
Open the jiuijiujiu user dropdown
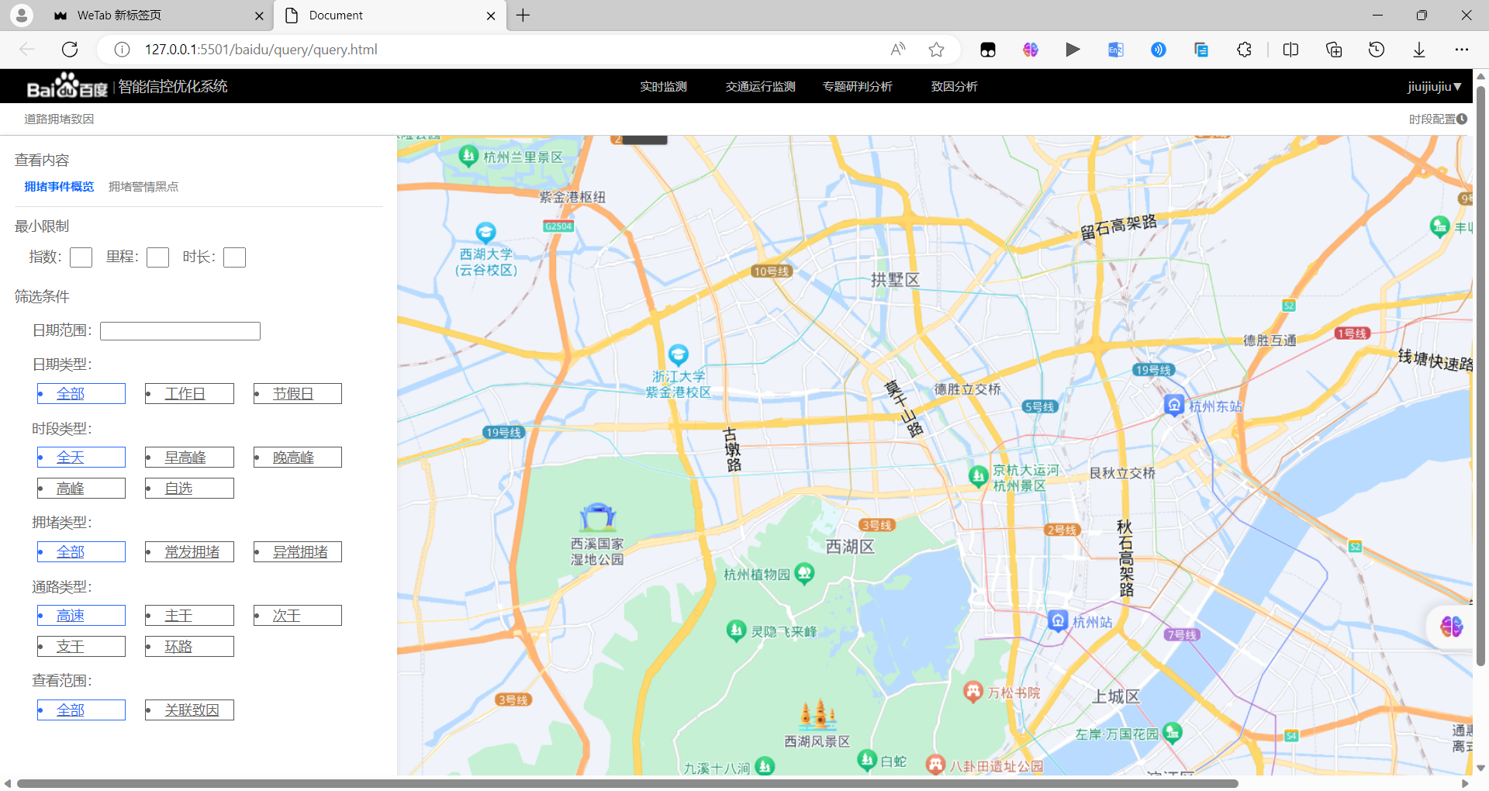click(1434, 86)
